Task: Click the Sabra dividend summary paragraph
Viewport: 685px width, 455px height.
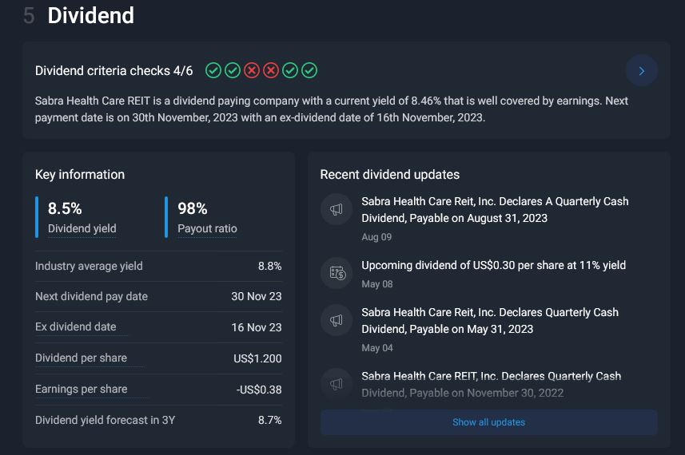Action: (331, 109)
